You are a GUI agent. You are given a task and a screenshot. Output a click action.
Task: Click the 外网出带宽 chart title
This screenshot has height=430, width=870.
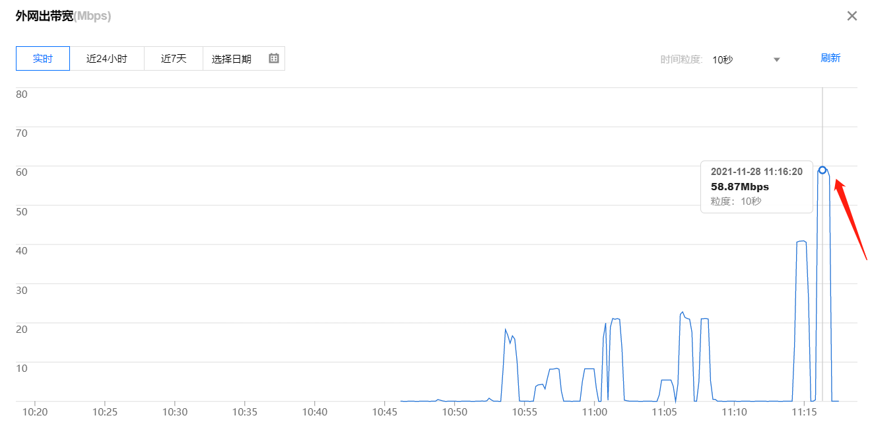click(x=44, y=16)
